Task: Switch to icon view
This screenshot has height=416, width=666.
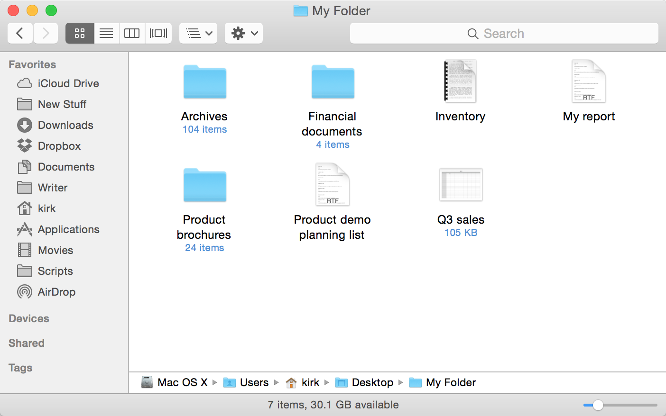Action: click(80, 33)
